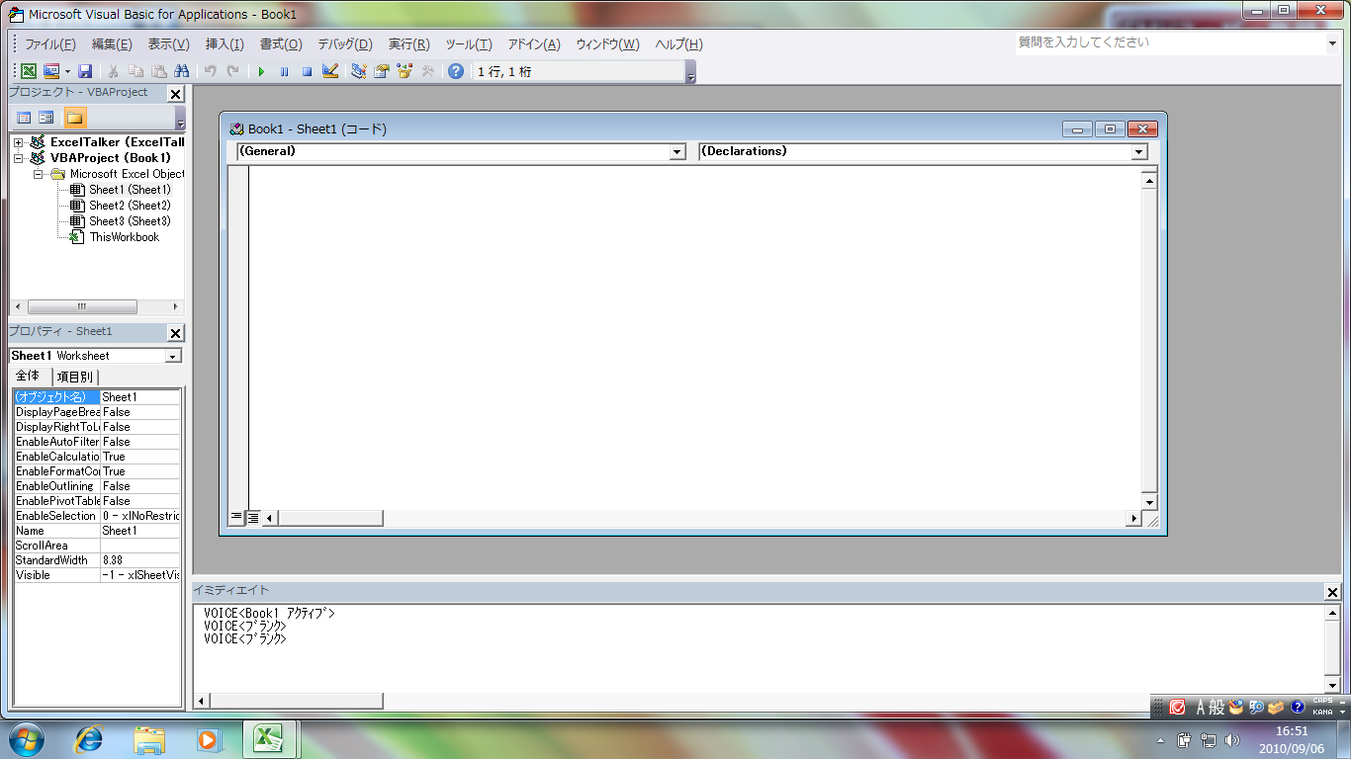The width and height of the screenshot is (1351, 759).
Task: Open the (Declarations) procedure dropdown
Action: (x=1139, y=152)
